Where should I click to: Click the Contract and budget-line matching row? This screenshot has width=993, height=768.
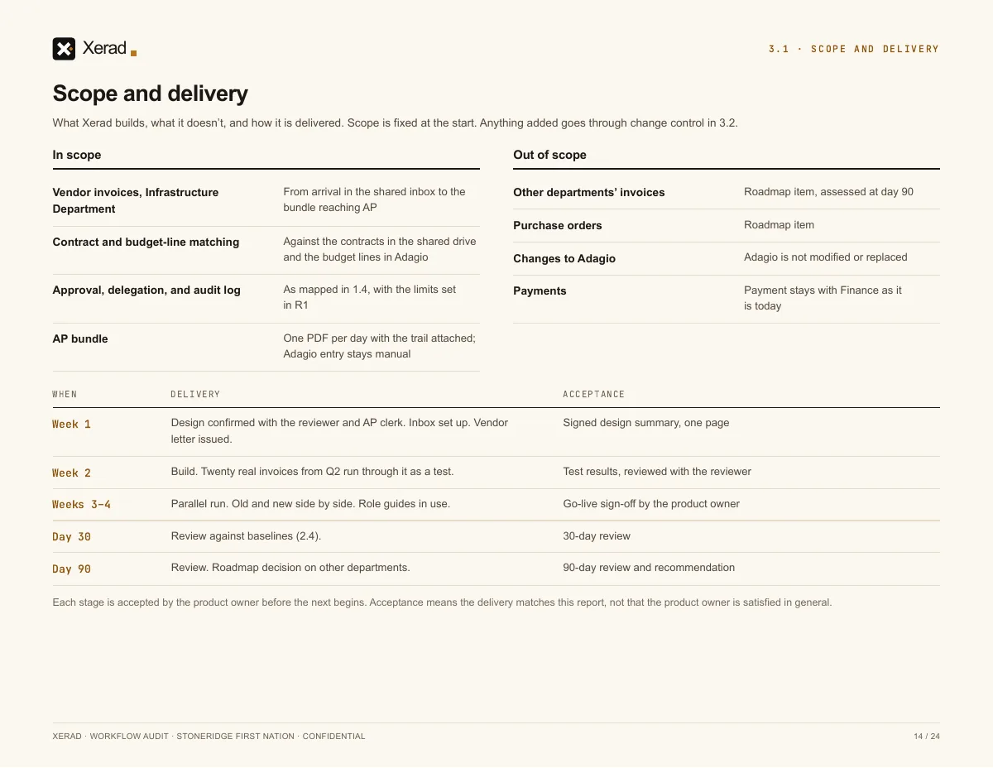(x=266, y=250)
